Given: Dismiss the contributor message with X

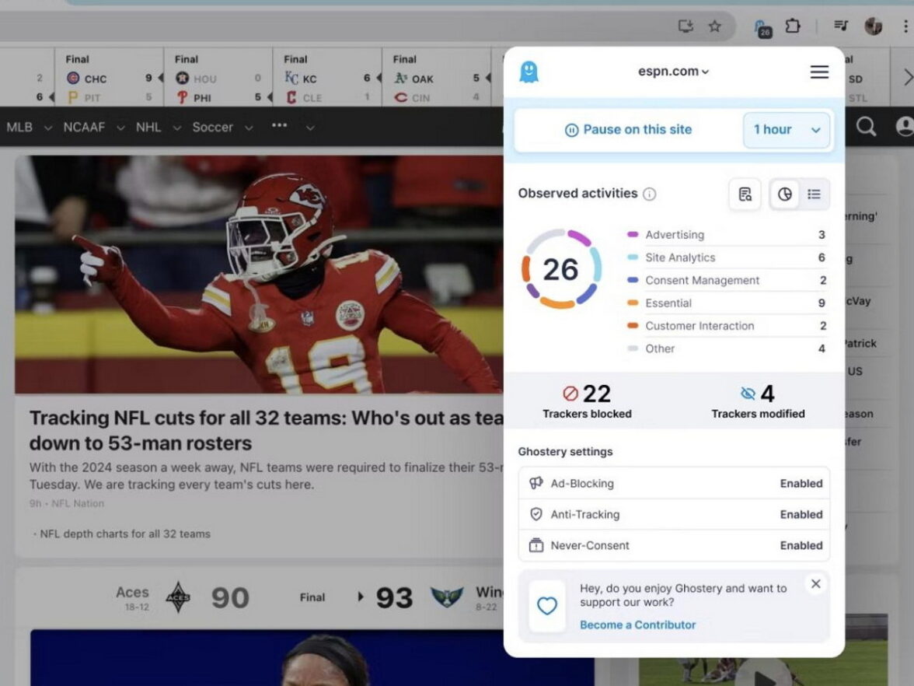Looking at the screenshot, I should 815,583.
